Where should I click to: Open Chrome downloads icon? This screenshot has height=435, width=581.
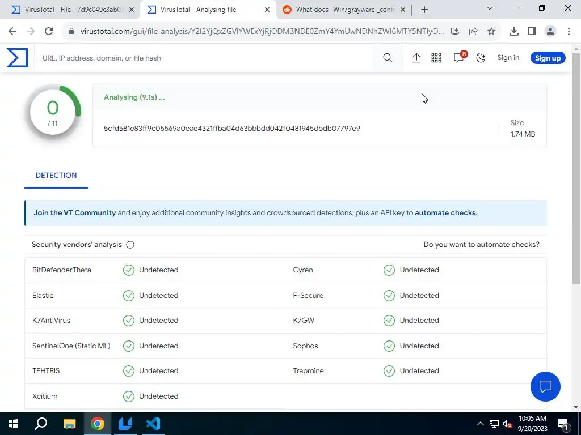(x=514, y=32)
